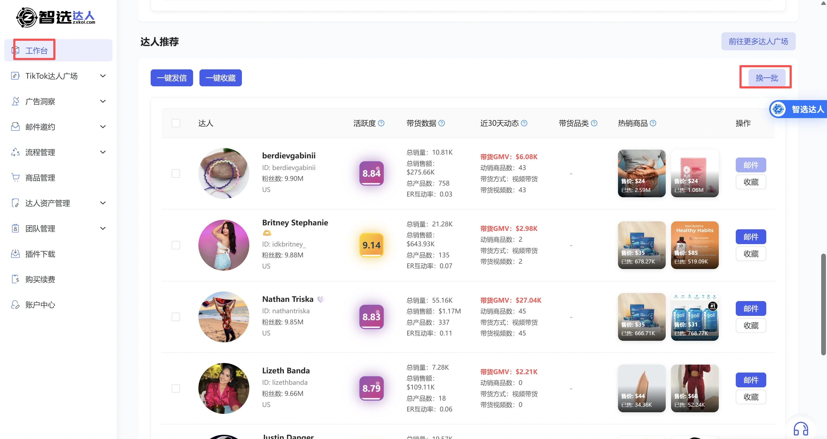Expand the 团队管理 submenu arrow
Viewport: 827px width, 439px height.
click(103, 229)
